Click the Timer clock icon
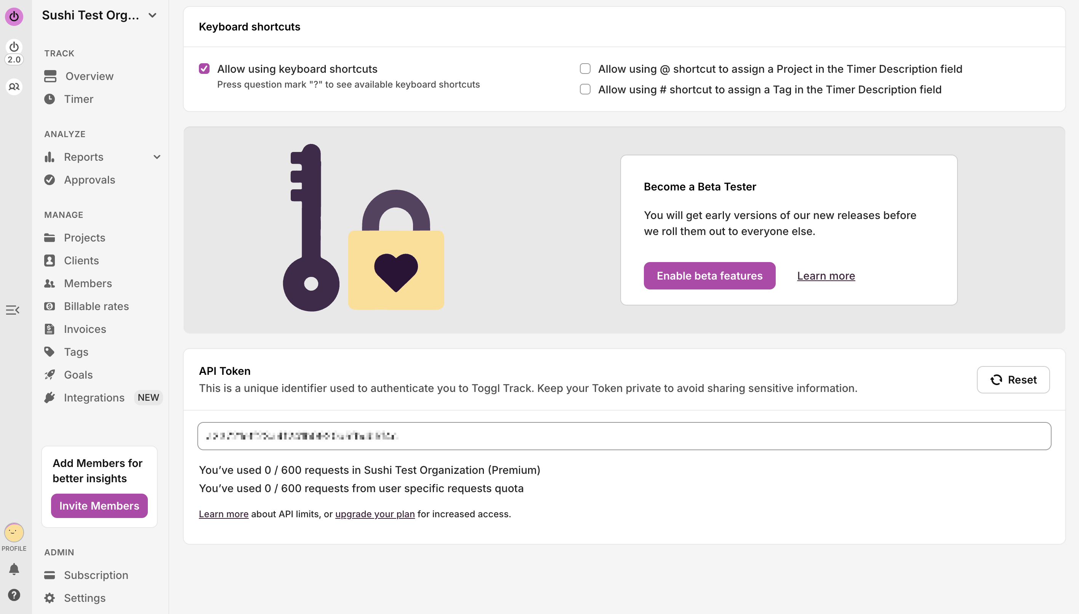The image size is (1079, 614). point(50,99)
